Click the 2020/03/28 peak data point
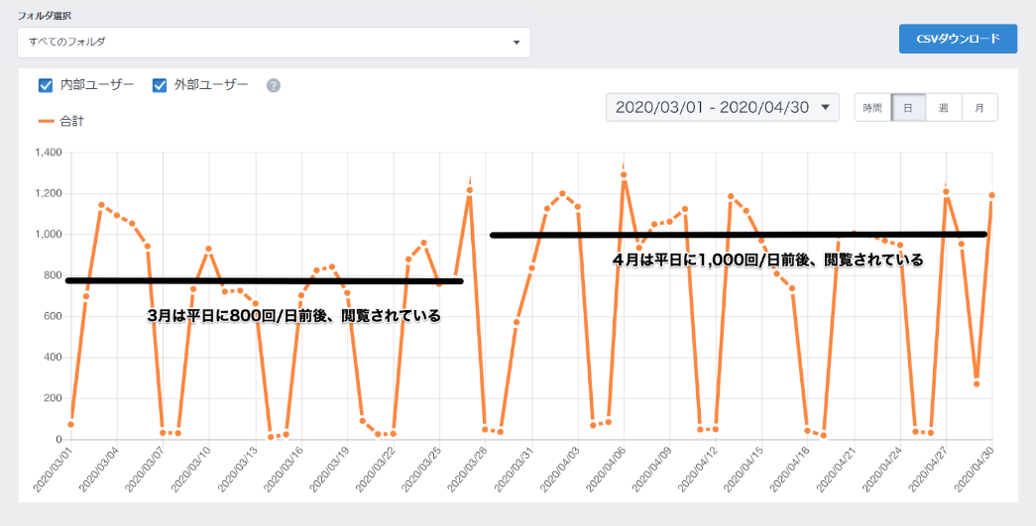This screenshot has height=526, width=1036. click(470, 190)
